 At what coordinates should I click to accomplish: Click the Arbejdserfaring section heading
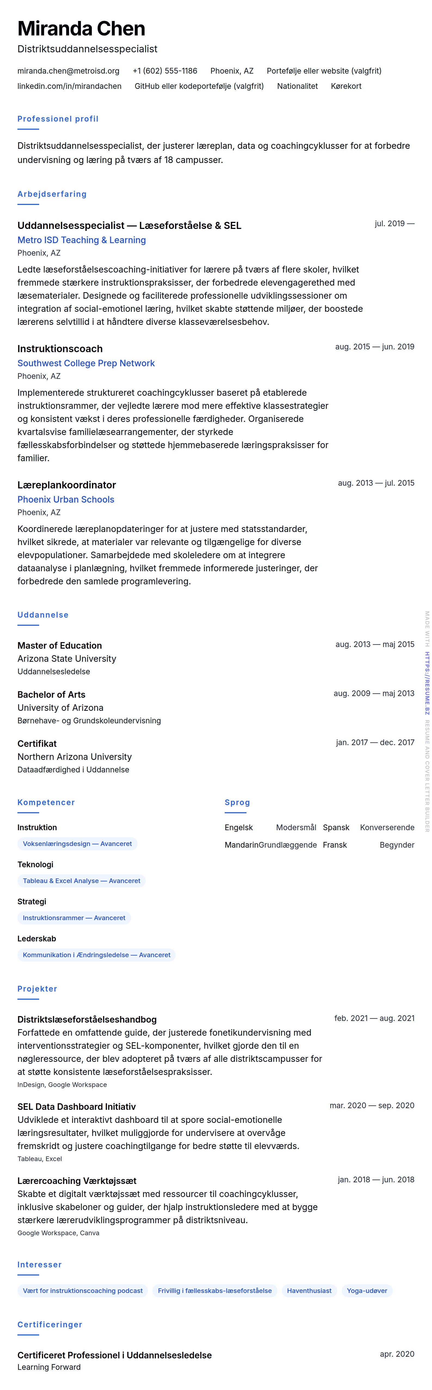[52, 194]
